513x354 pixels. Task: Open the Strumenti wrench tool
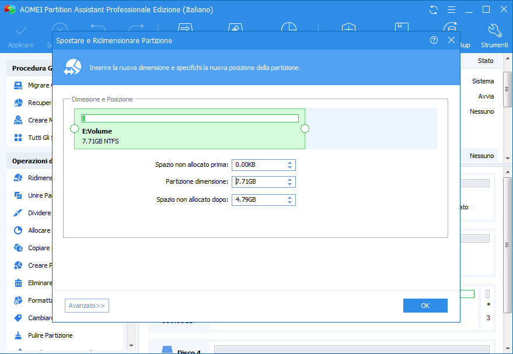point(495,30)
